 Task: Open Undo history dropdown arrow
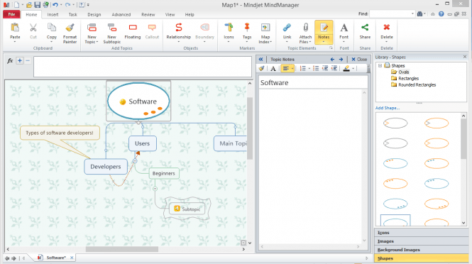[61, 5]
